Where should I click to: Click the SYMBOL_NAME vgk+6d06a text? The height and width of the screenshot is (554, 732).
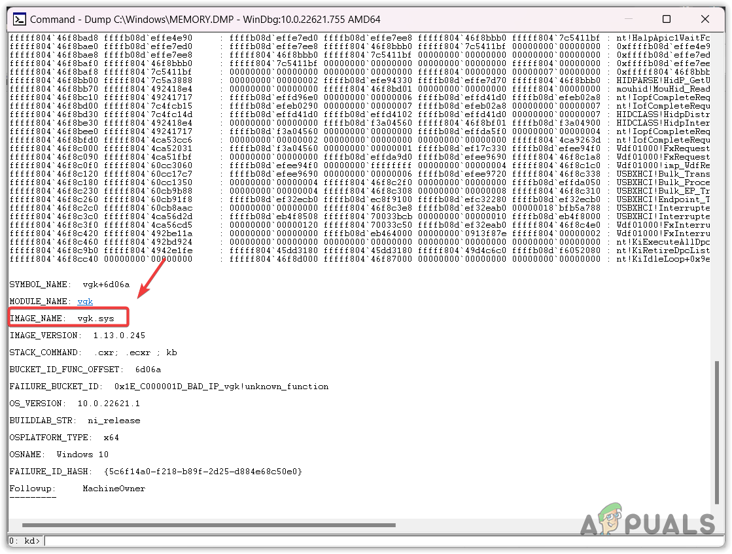tap(69, 285)
